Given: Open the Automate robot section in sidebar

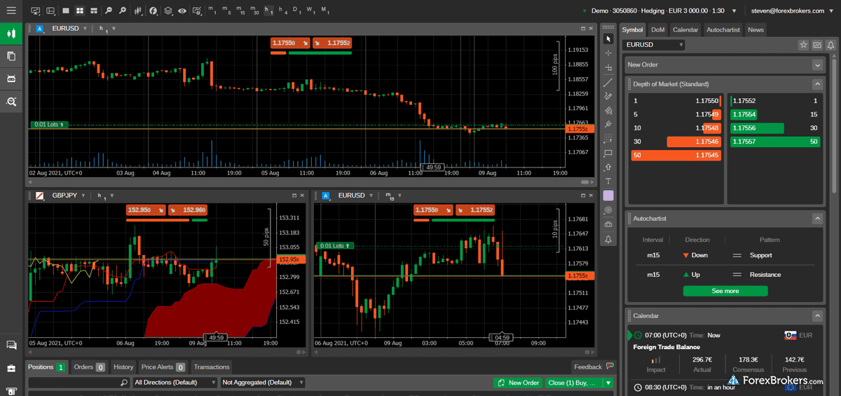Looking at the screenshot, I should pyautogui.click(x=11, y=78).
